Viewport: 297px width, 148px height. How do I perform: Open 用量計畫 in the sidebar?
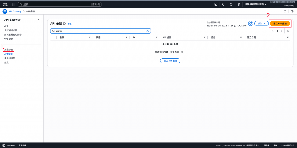8,50
